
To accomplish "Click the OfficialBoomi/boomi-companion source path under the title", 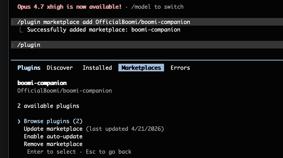I will 65,91.
